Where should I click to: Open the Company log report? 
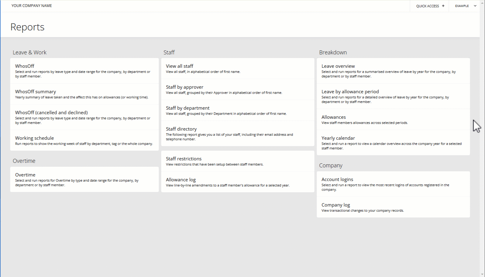[393, 207]
